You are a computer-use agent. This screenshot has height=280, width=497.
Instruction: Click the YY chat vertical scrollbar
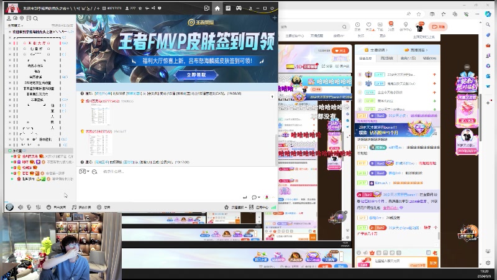pyautogui.click(x=276, y=150)
